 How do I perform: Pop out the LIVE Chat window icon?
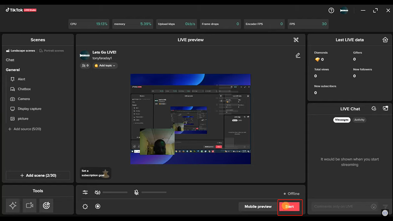385,108
